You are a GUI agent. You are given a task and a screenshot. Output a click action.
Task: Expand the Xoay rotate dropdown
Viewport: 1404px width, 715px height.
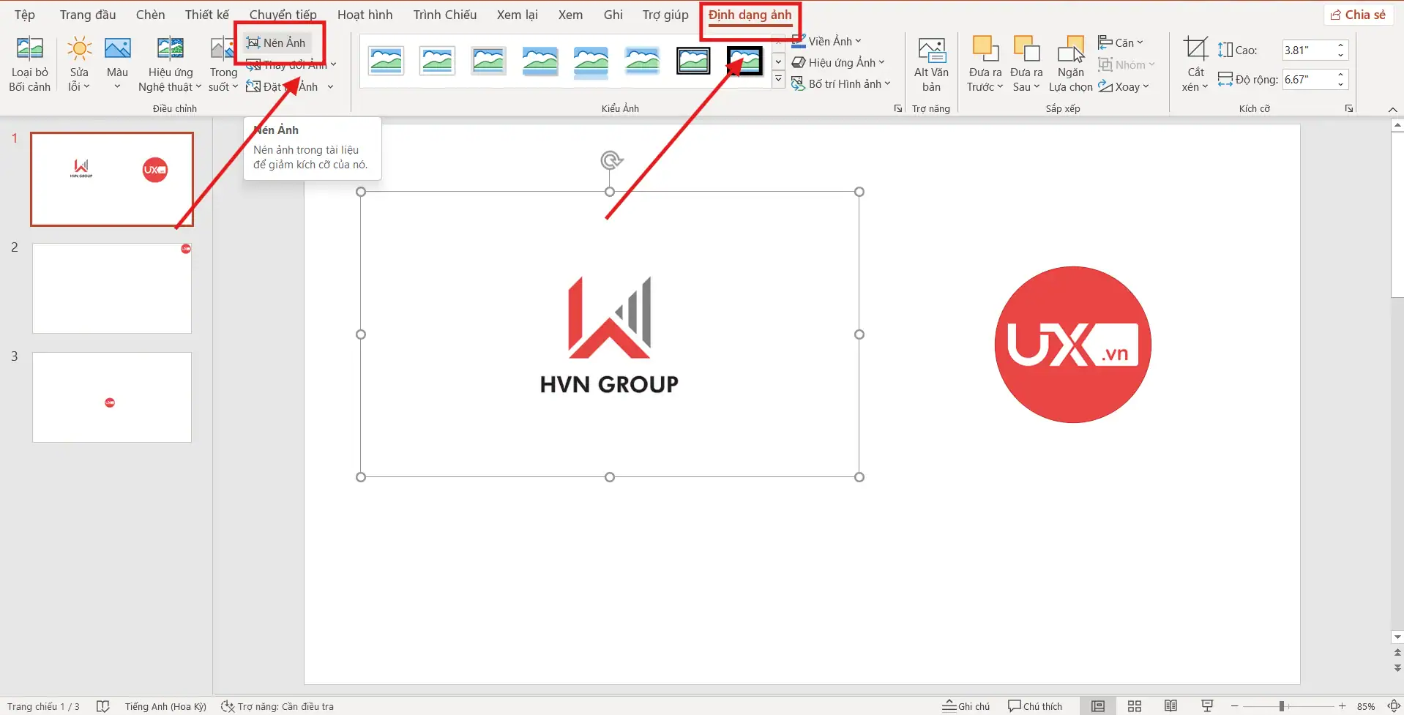[1124, 86]
